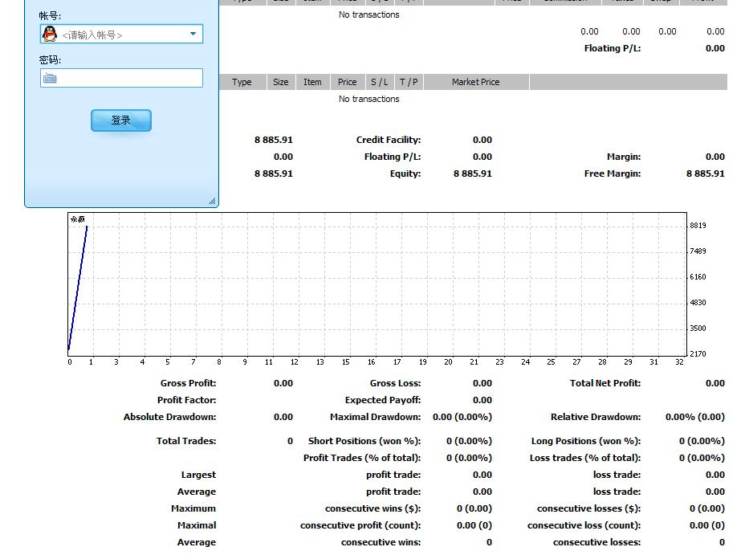Click the 余额 label on the chart
Screen dimensions: 745x555
[x=77, y=218]
